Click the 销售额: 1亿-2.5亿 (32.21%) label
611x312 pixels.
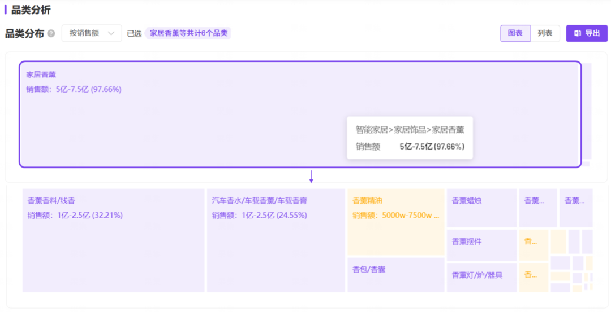click(75, 216)
